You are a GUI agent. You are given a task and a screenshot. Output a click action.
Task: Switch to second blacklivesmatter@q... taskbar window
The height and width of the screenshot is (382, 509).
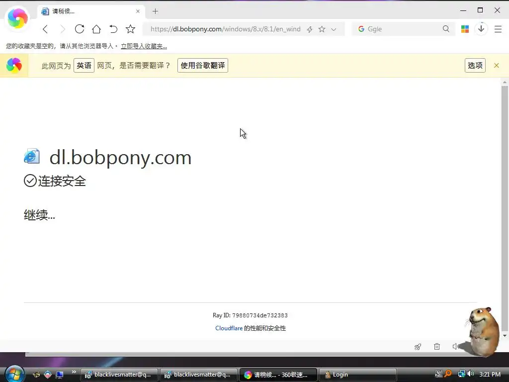(x=198, y=375)
